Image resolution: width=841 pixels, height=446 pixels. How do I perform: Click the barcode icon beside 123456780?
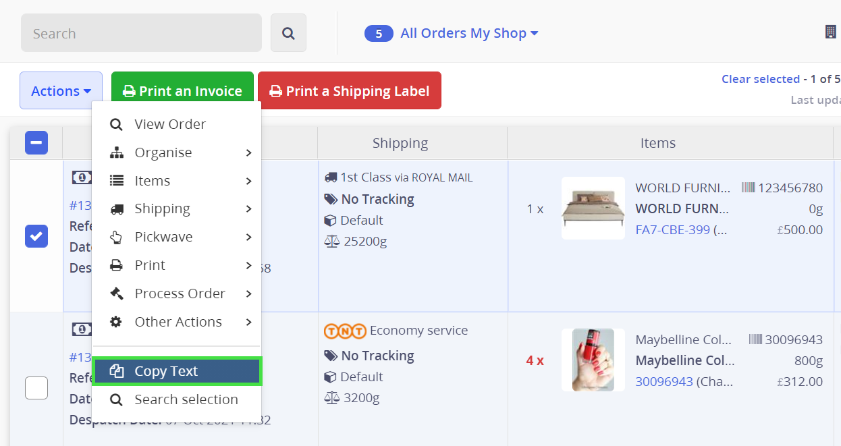point(748,188)
